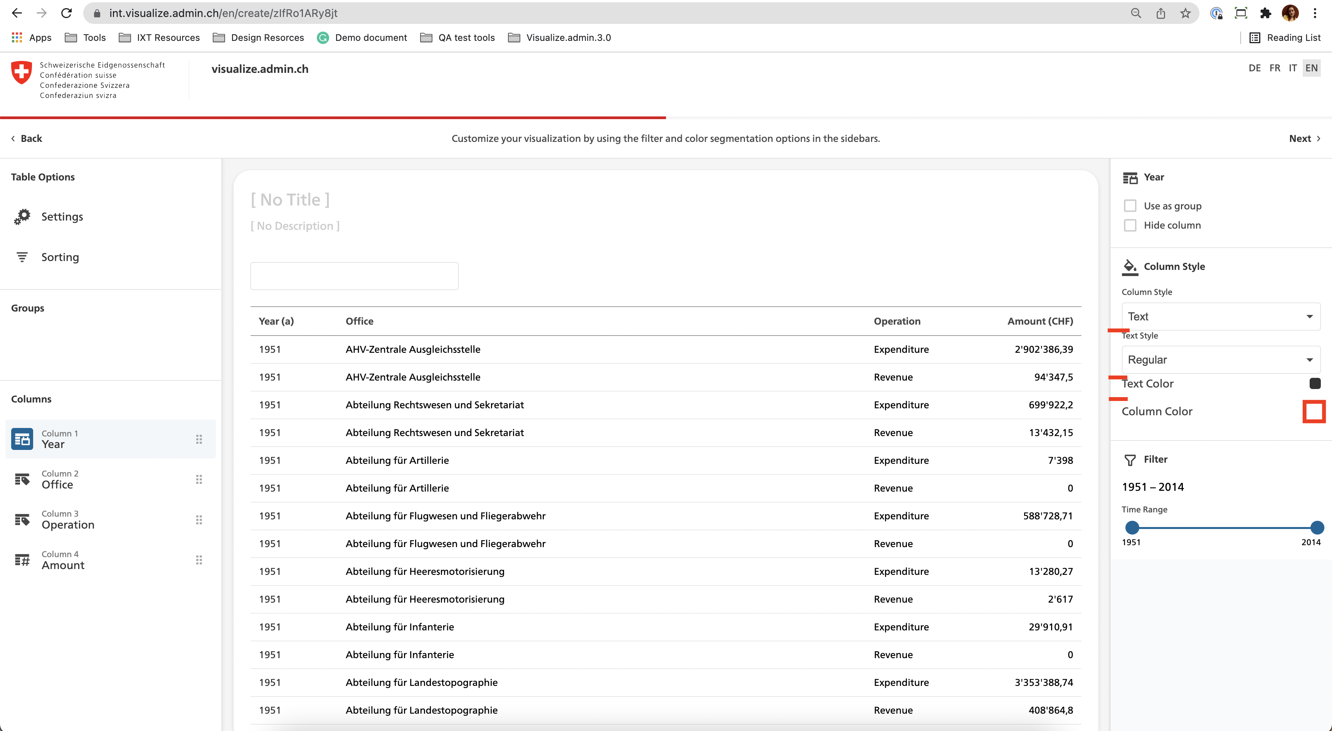Open the Sorting options icon
The height and width of the screenshot is (731, 1332).
pos(22,257)
